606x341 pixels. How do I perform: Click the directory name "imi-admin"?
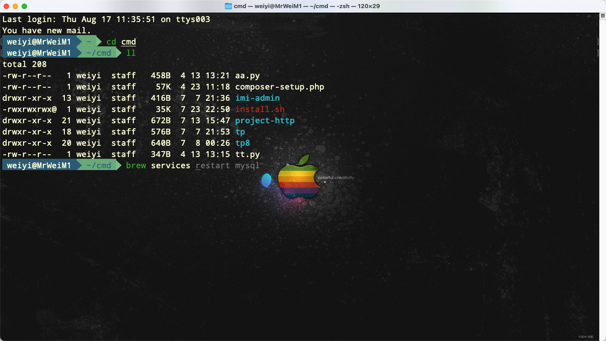(x=257, y=98)
